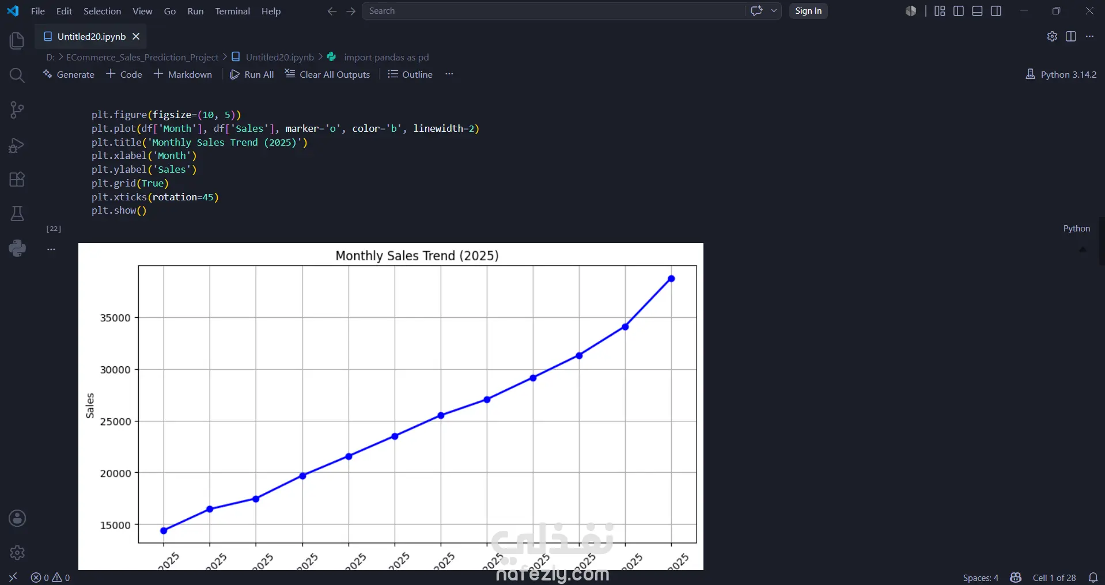The height and width of the screenshot is (585, 1105).
Task: Open the Selection menu
Action: (x=102, y=11)
